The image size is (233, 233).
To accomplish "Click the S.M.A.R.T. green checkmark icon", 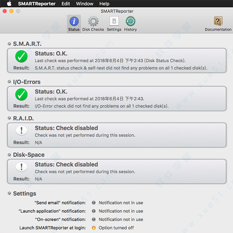I will (21, 56).
